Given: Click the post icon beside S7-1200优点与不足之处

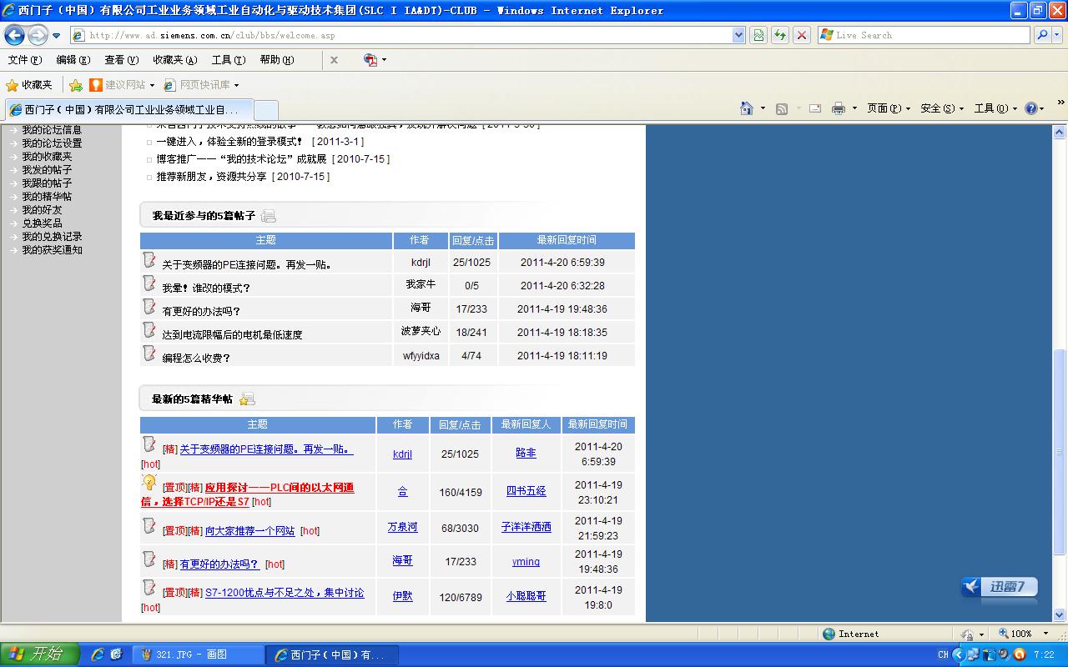Looking at the screenshot, I should 149,588.
